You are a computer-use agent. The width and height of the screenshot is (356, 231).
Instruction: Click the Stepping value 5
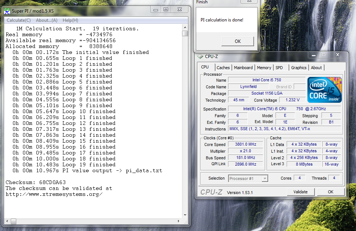click(x=331, y=116)
